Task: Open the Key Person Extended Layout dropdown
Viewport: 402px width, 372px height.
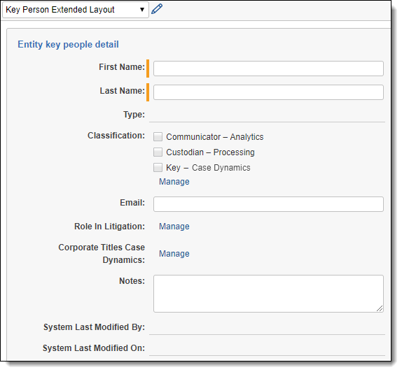Action: click(x=76, y=10)
